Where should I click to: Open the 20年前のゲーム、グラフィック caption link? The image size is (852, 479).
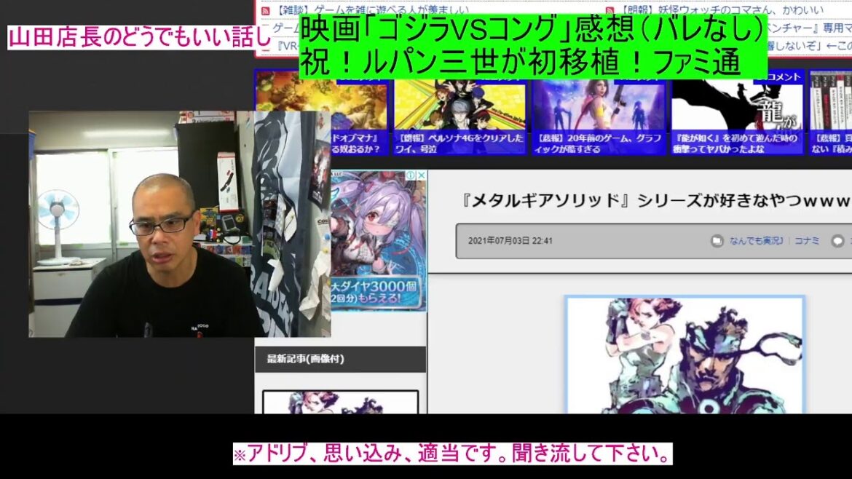tap(599, 143)
